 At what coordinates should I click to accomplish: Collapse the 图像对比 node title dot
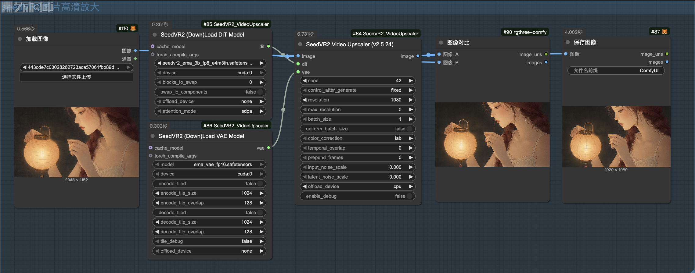pos(441,43)
